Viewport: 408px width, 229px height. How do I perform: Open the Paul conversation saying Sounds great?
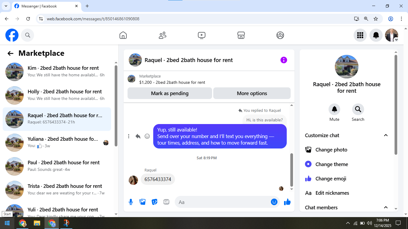coord(57,166)
